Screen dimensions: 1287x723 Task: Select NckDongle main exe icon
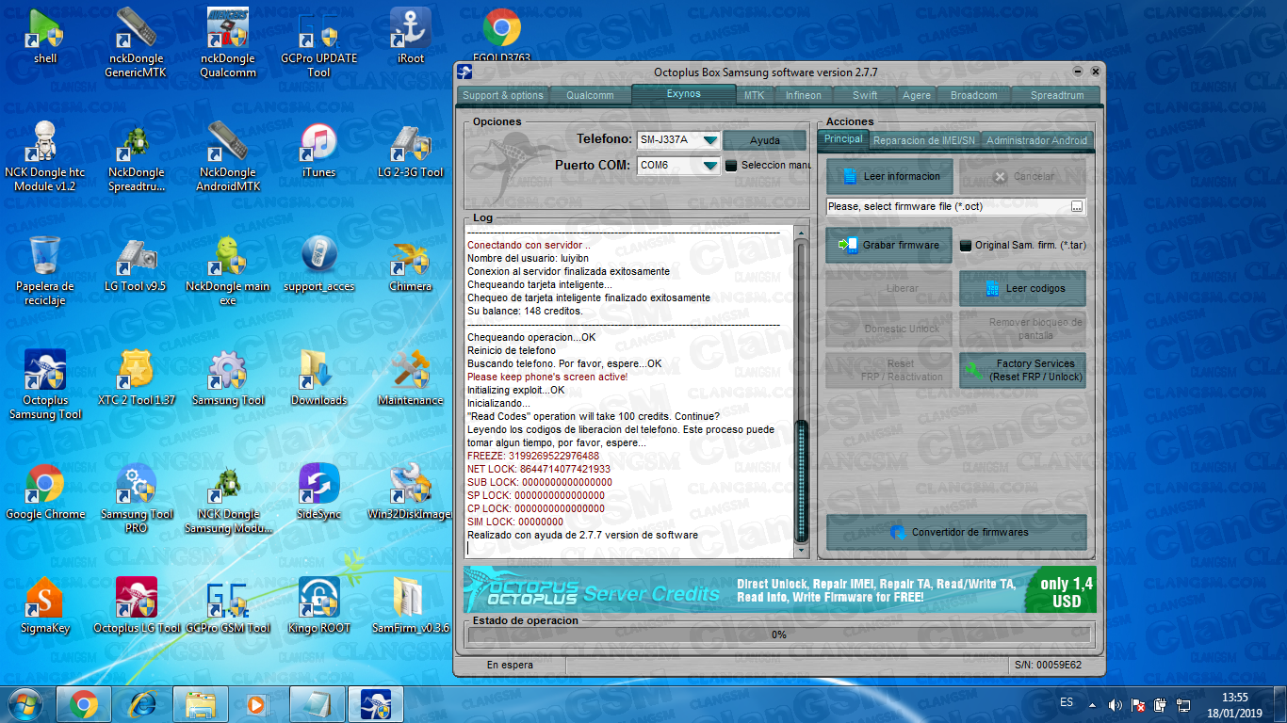(x=227, y=271)
